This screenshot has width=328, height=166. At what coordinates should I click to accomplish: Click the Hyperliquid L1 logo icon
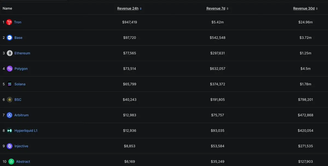10,131
